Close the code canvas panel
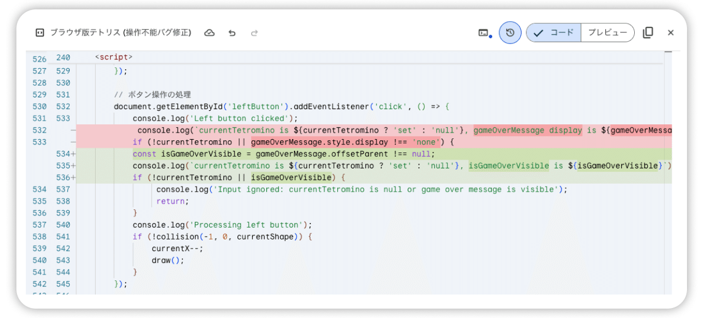The width and height of the screenshot is (704, 318). pyautogui.click(x=671, y=33)
